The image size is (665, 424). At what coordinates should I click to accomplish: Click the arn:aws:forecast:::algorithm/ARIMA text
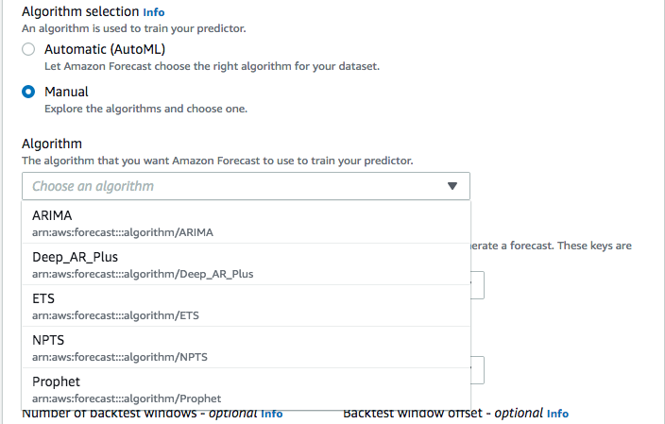pyautogui.click(x=123, y=232)
